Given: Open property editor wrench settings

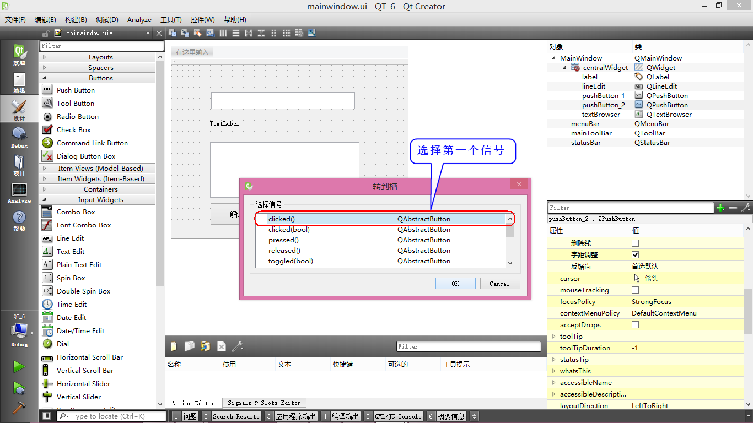Looking at the screenshot, I should click(746, 208).
